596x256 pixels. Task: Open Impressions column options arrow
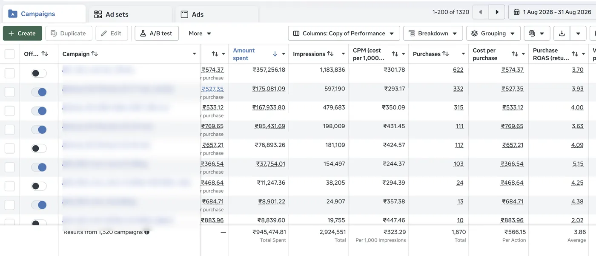tap(343, 54)
